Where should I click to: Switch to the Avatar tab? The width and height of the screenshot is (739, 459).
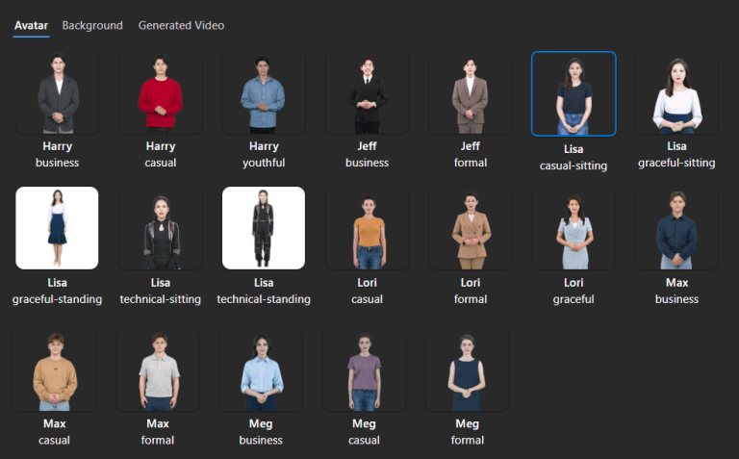31,25
